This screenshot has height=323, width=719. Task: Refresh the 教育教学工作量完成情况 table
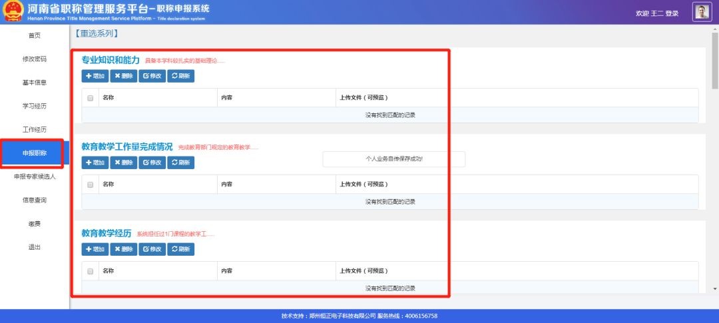pos(180,162)
